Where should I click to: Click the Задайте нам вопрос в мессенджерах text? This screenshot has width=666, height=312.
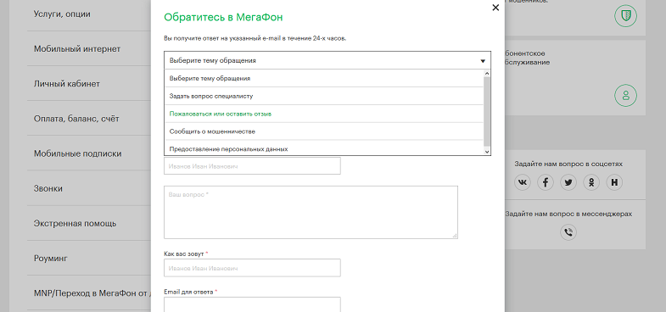pos(568,214)
